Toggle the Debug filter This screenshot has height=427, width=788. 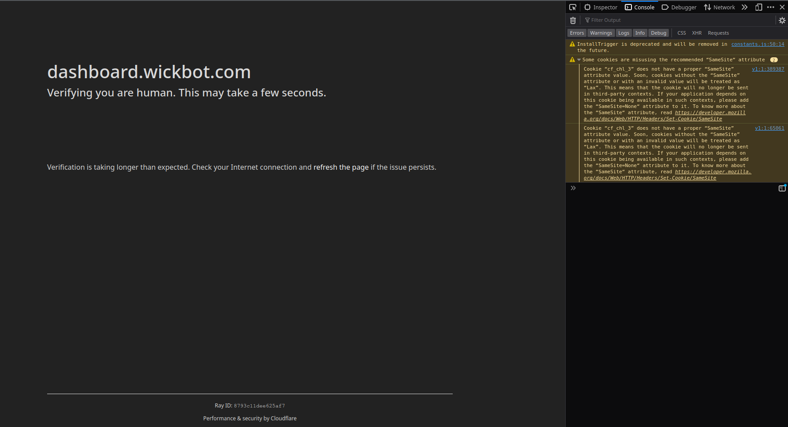[x=659, y=33]
